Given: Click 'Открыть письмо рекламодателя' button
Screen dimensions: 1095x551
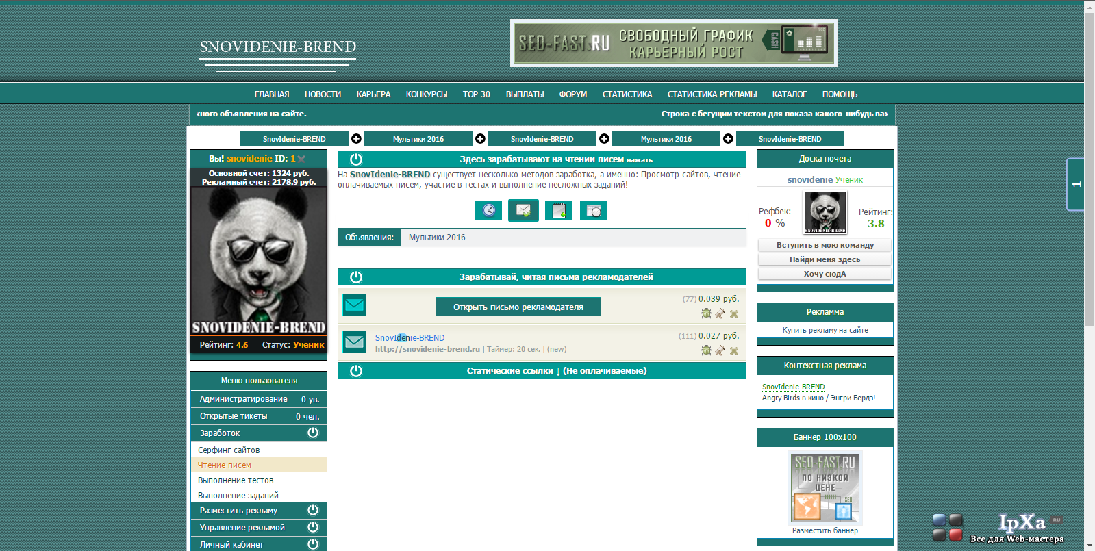Looking at the screenshot, I should point(518,307).
